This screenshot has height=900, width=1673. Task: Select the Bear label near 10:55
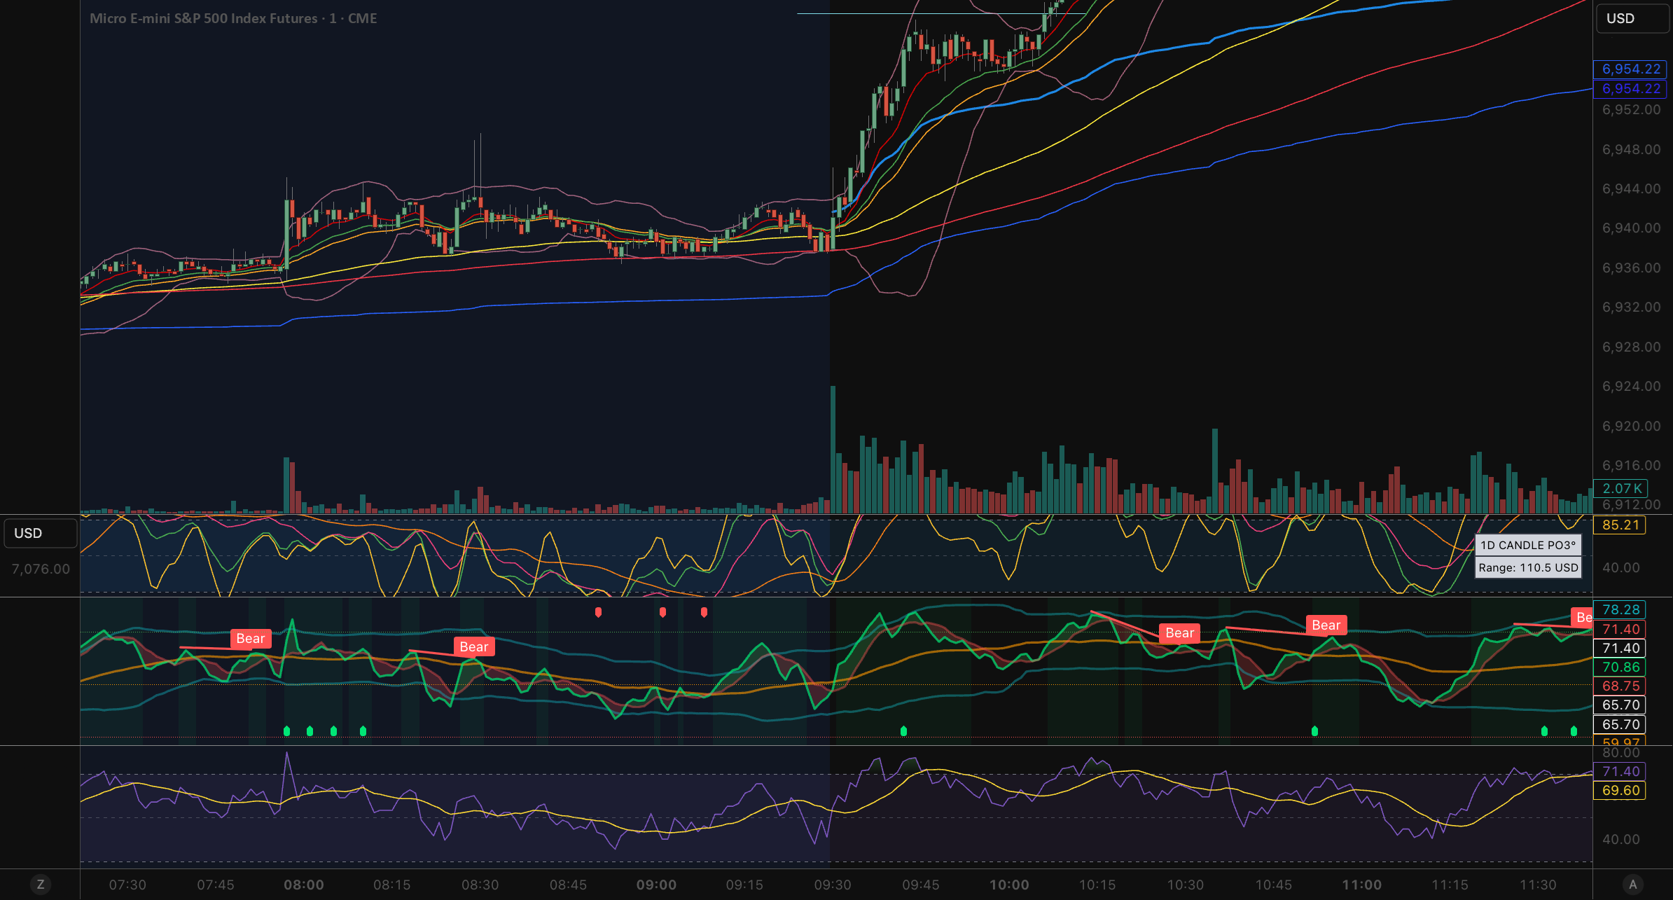[1326, 625]
